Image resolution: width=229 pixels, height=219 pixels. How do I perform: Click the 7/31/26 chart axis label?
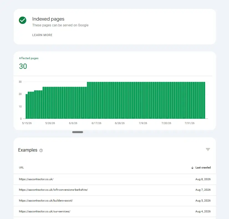[x=189, y=123]
